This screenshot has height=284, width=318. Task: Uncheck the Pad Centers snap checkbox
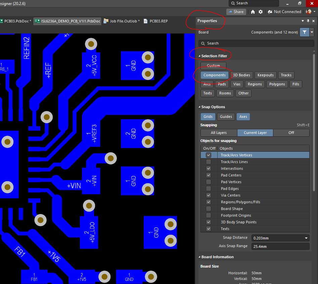click(209, 175)
